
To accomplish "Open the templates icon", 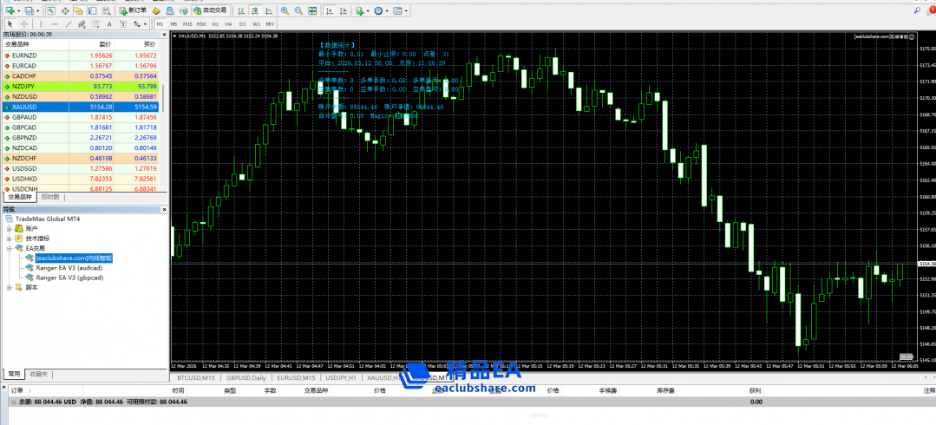I will coord(397,10).
